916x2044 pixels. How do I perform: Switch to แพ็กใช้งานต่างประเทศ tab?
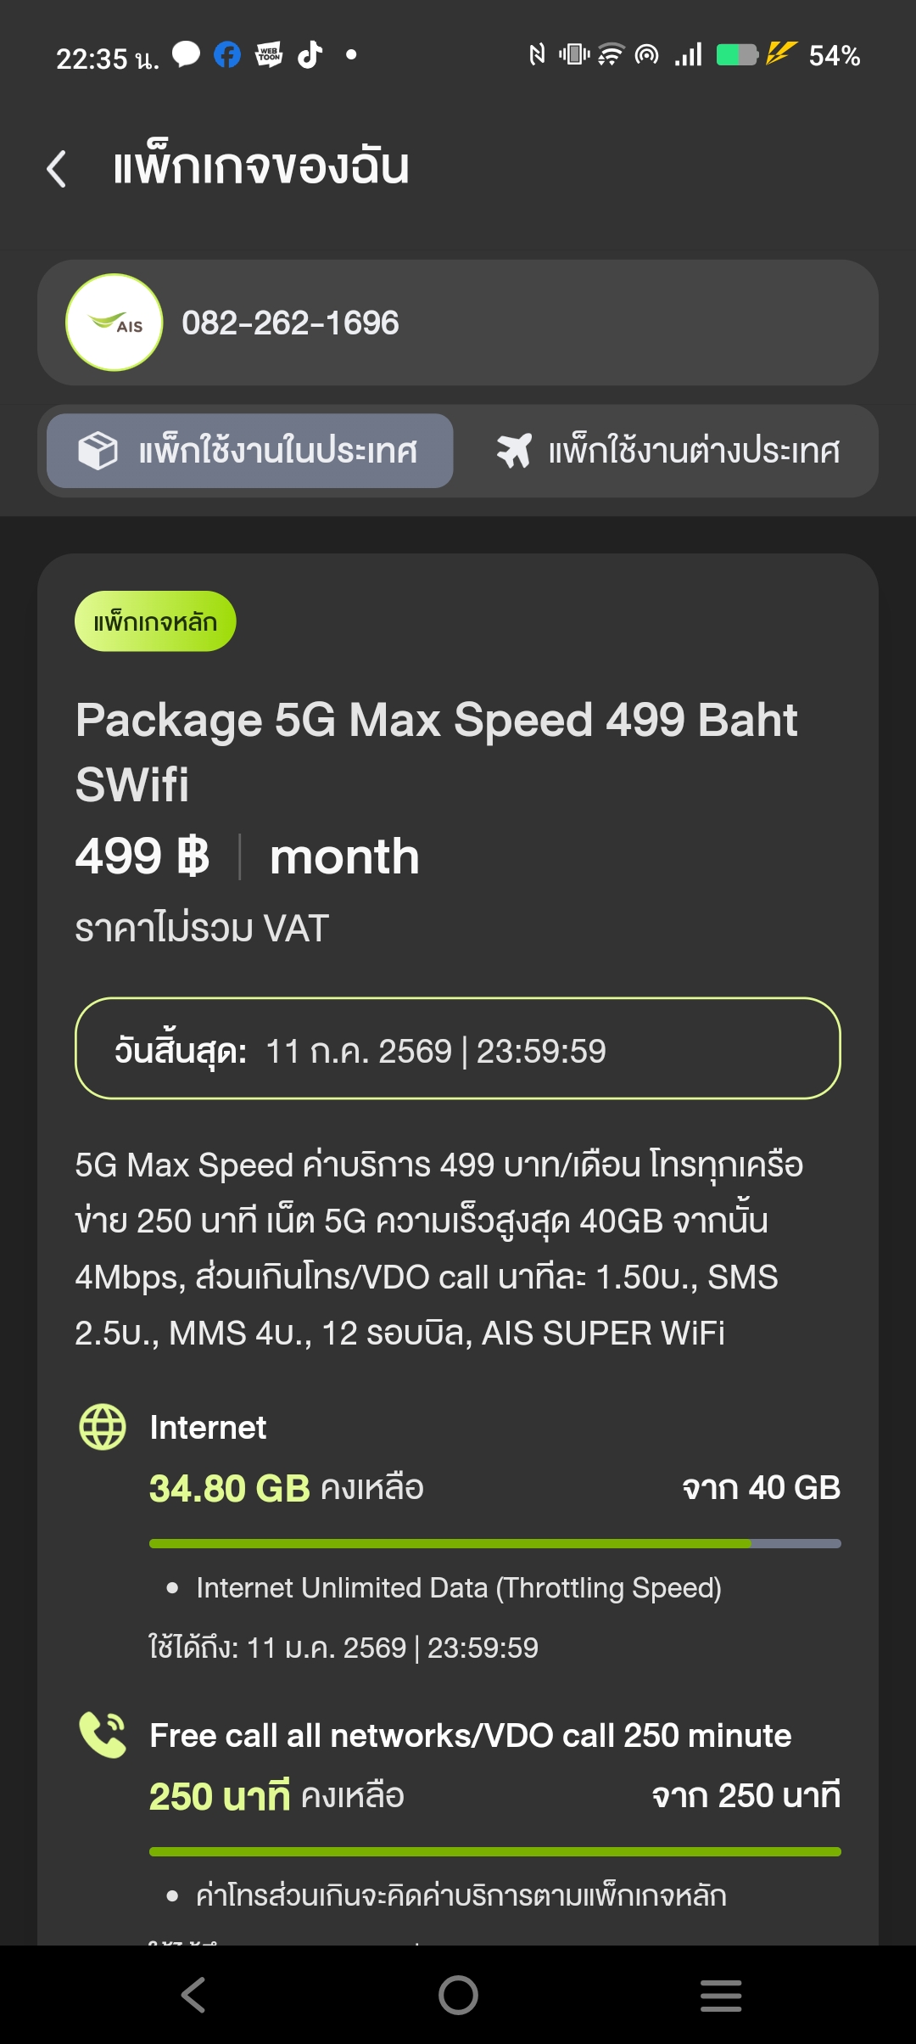[x=667, y=451]
